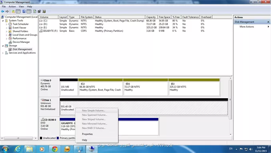Select the Shared Folders icon
The width and height of the screenshot is (271, 153).
[10, 31]
